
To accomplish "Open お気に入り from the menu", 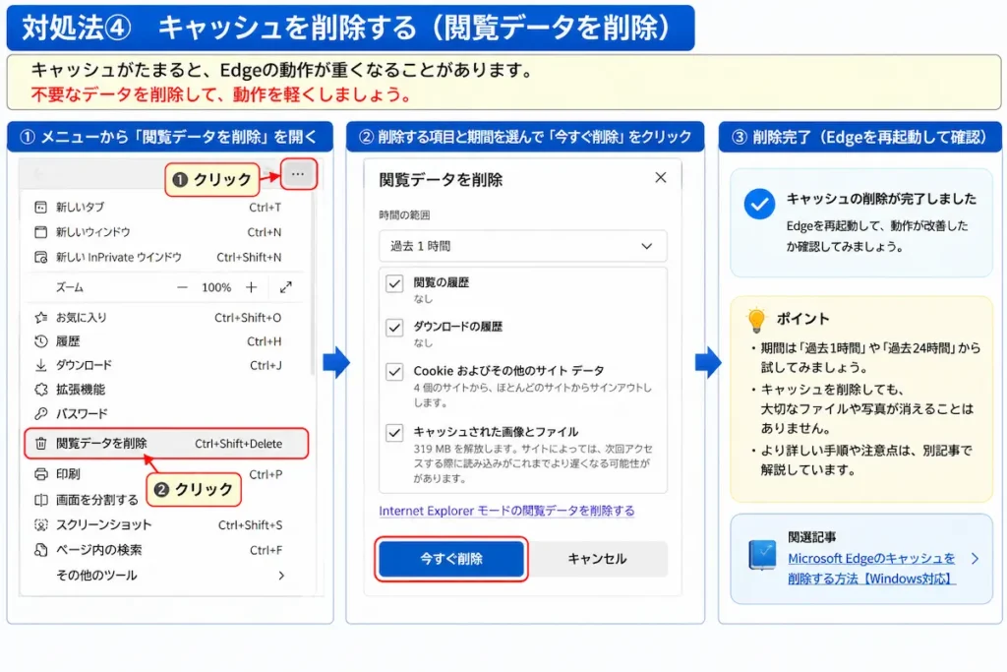I will click(x=158, y=318).
